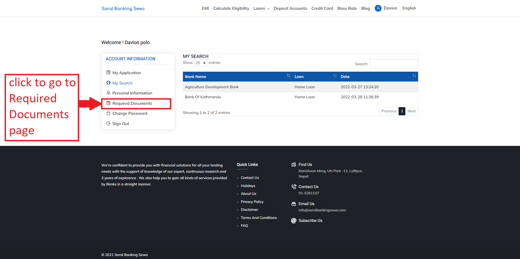Open the Credit Card page

322,8
